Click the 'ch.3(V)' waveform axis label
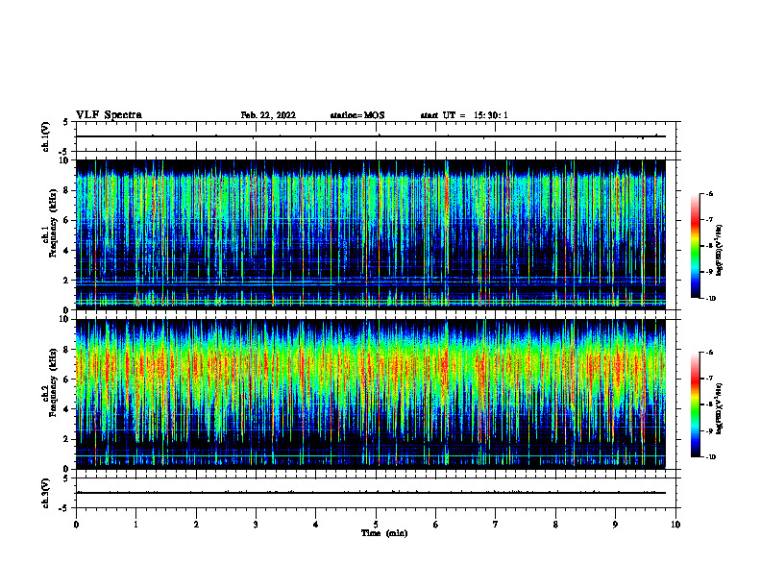 click(x=45, y=493)
